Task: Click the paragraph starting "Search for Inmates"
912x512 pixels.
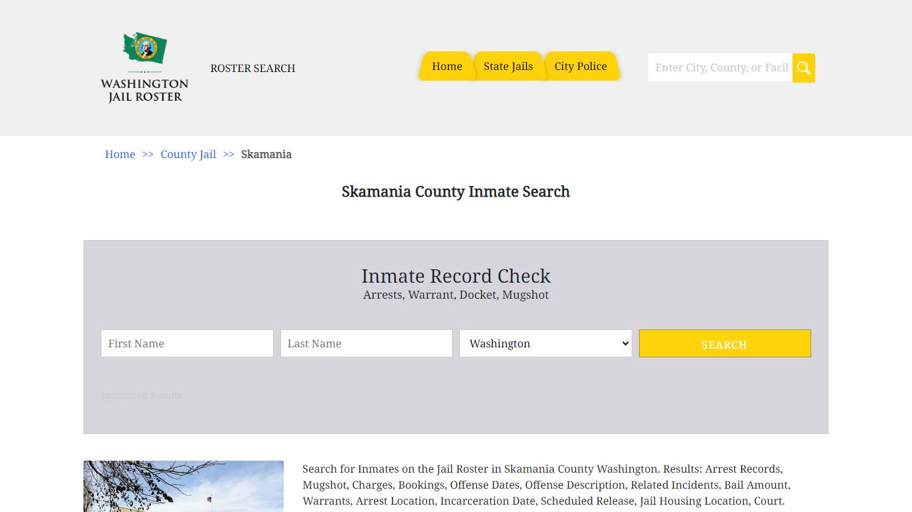Action: point(546,485)
